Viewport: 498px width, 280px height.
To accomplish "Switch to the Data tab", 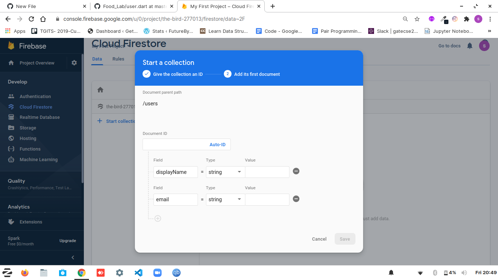I will tap(97, 59).
